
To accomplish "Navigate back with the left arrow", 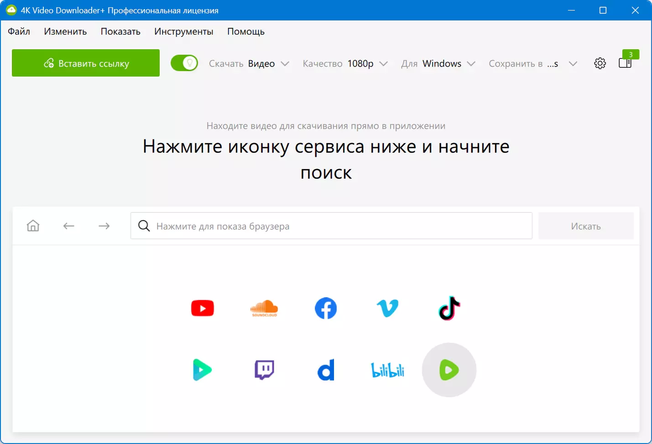I will click(x=69, y=226).
